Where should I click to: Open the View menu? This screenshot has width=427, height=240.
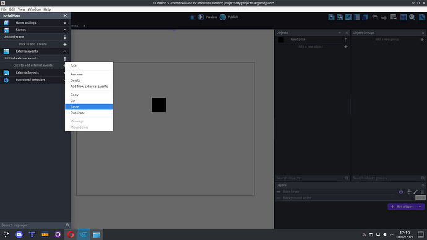(22, 9)
